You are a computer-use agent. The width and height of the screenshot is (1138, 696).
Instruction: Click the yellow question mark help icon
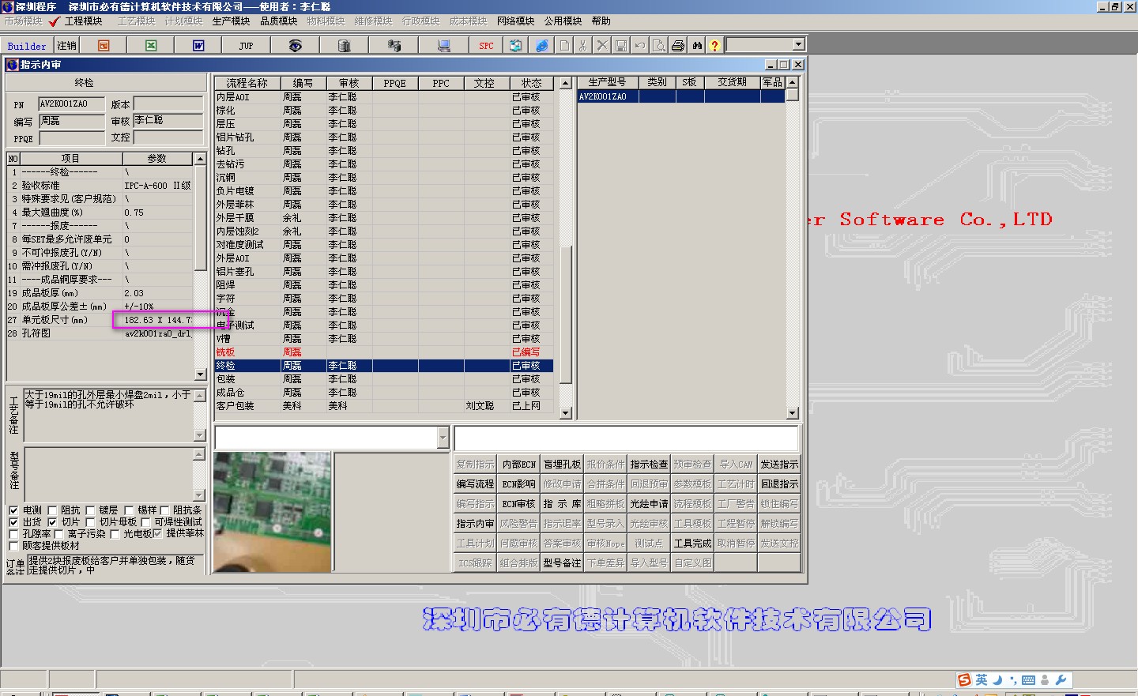(x=714, y=46)
